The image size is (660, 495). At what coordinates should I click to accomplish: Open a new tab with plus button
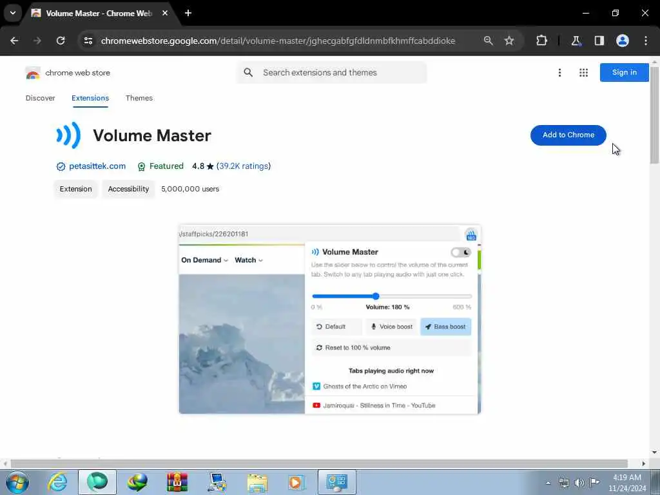coord(188,13)
